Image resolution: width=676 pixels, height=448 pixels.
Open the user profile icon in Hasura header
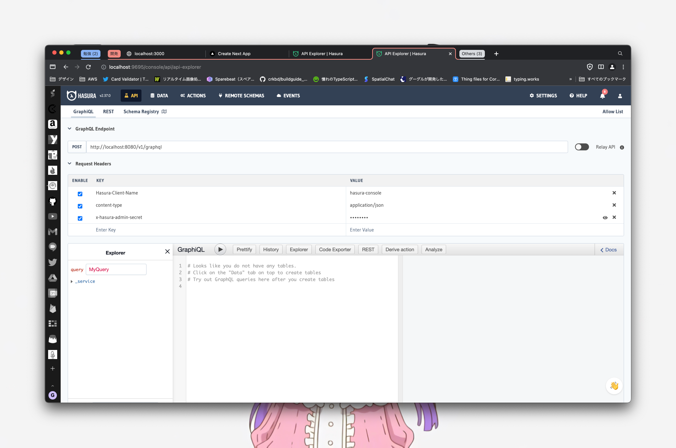point(620,96)
